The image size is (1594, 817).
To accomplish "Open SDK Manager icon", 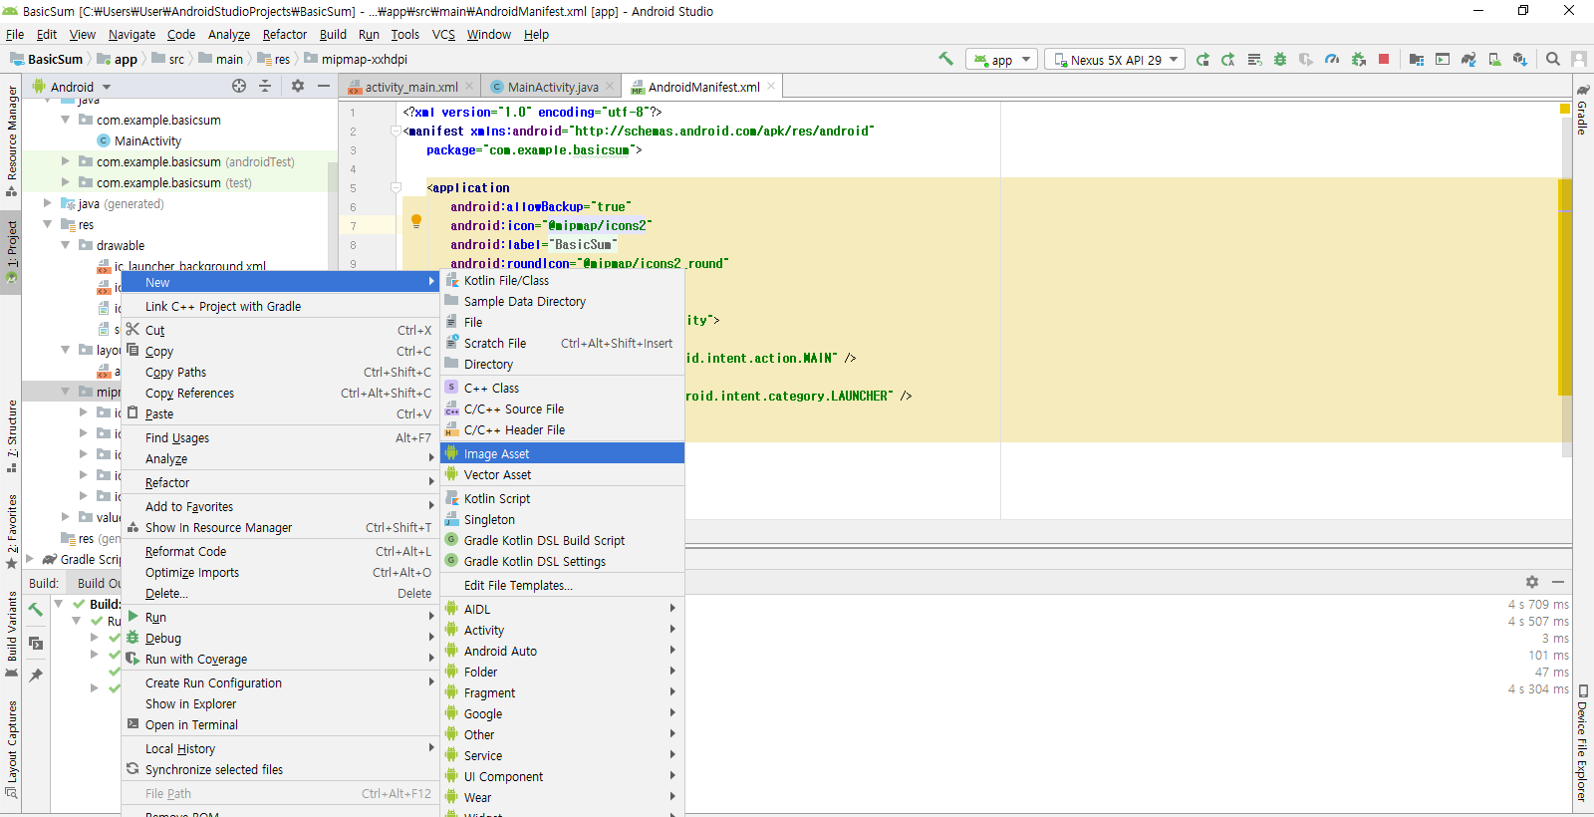I will coord(1520,60).
